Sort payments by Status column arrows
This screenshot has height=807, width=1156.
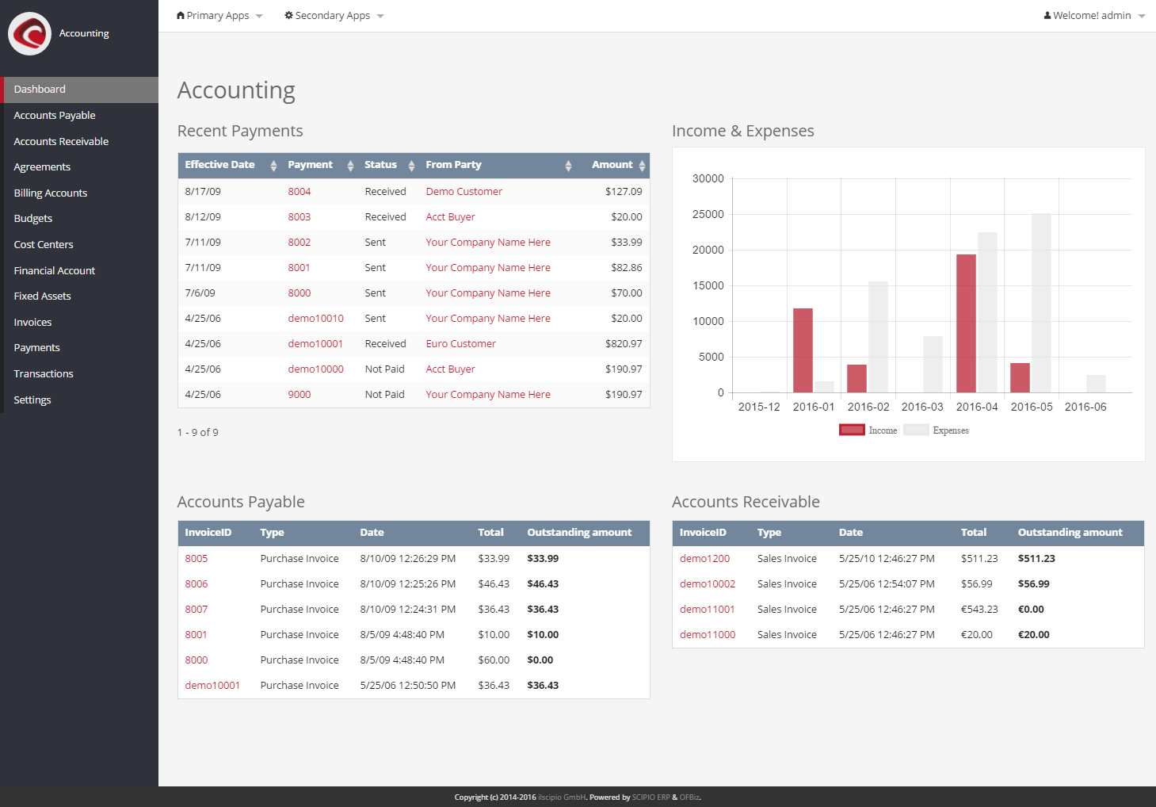coord(411,166)
